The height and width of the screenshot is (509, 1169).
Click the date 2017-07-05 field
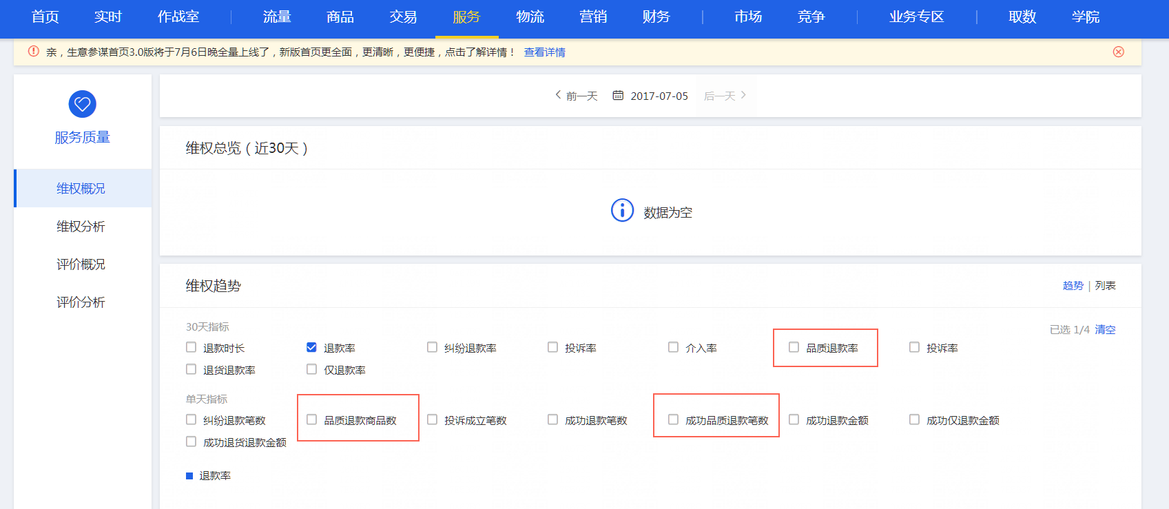tap(659, 96)
